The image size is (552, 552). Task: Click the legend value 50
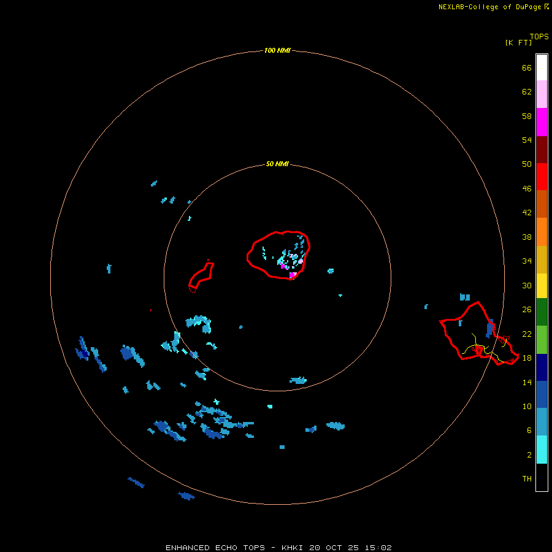tap(527, 164)
